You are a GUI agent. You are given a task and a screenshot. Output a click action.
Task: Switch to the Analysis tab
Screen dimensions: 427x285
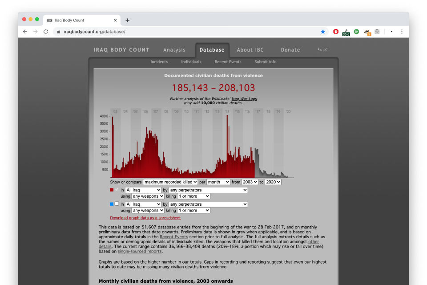(x=174, y=50)
